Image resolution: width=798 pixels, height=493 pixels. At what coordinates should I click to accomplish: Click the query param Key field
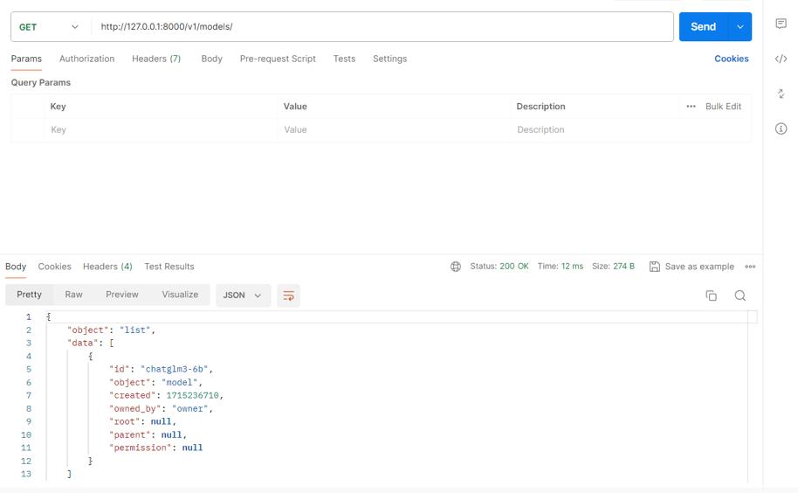tap(161, 130)
